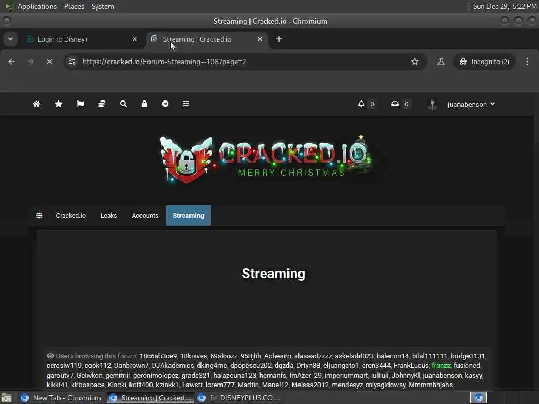The width and height of the screenshot is (539, 404).
Task: Open user 18c6ab3ce9 profile
Action: click(158, 356)
